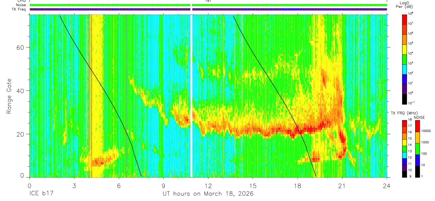Click the y-axis tick label 40
435x201 pixels.
(21, 91)
